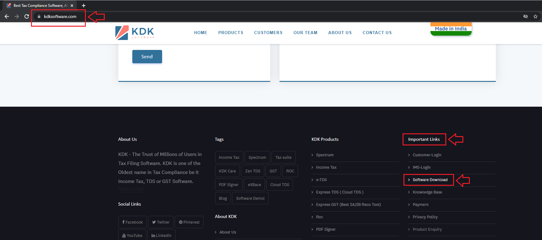Open the PRODUCTS menu item

click(x=231, y=33)
